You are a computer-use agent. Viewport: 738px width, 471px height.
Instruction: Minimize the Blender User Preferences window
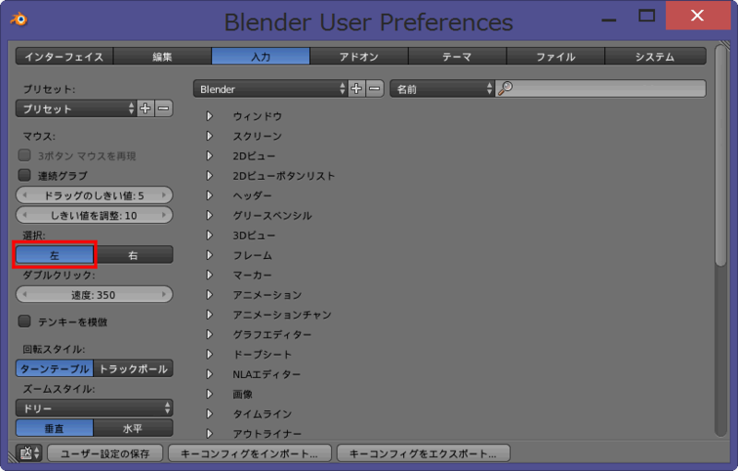click(x=609, y=20)
